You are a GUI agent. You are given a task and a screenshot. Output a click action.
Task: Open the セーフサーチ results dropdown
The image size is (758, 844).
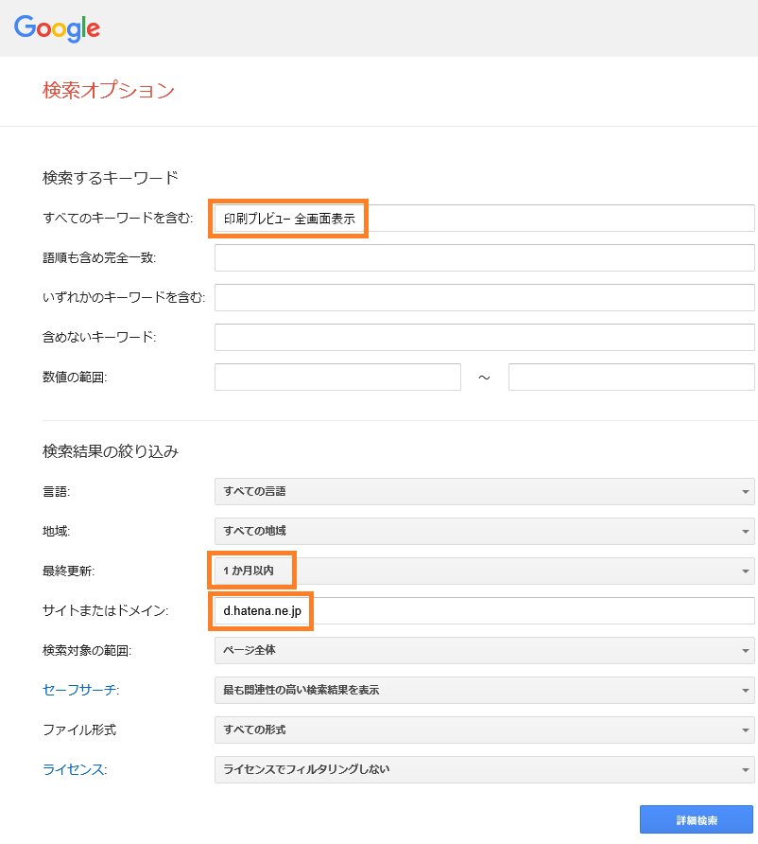pyautogui.click(x=484, y=690)
